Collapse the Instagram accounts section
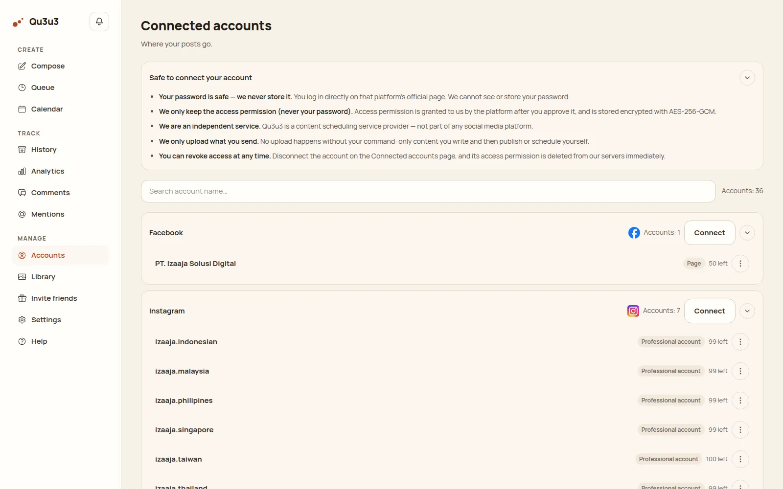Image resolution: width=783 pixels, height=489 pixels. coord(747,311)
